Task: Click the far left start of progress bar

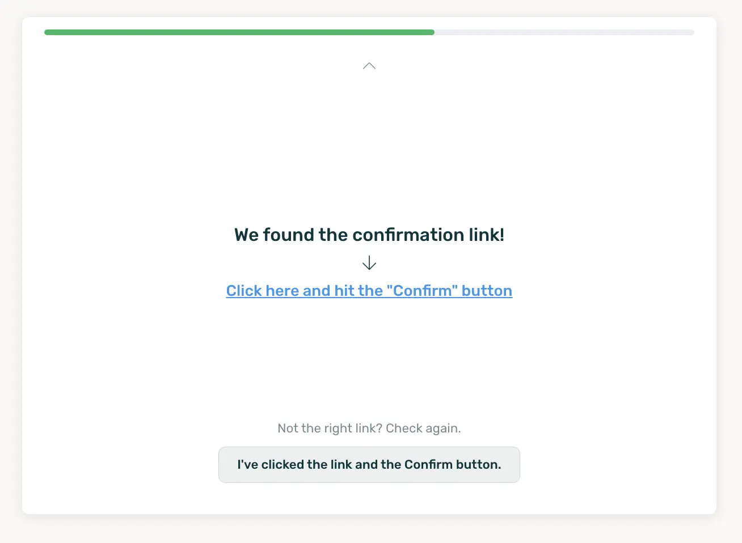Action: coord(47,32)
